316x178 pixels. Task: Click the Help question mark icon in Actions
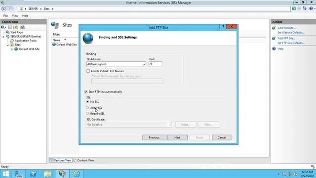274,48
